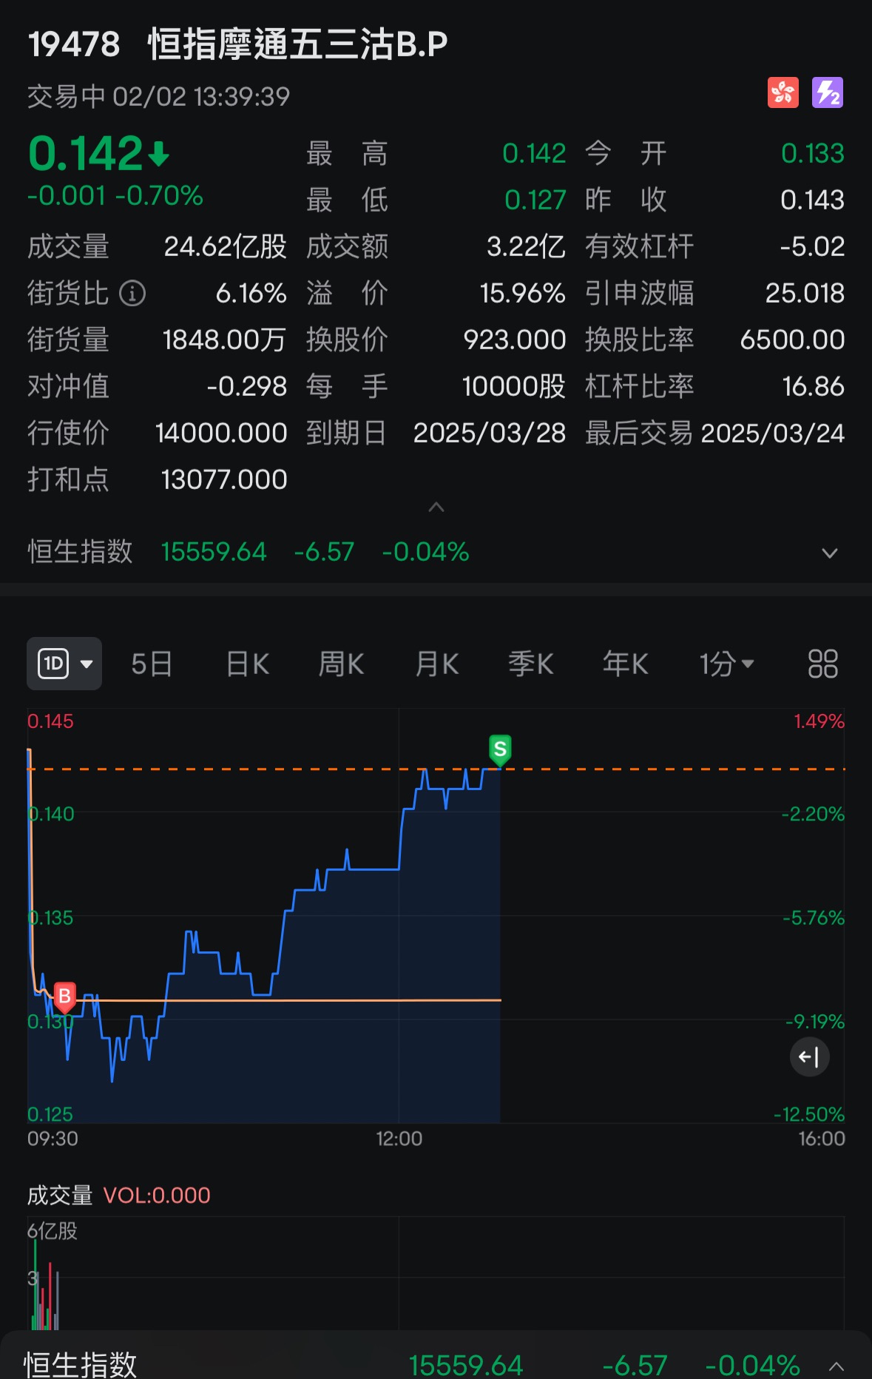The width and height of the screenshot is (872, 1379).
Task: Tap the 引申波幅 value 25.018
Action: click(805, 294)
